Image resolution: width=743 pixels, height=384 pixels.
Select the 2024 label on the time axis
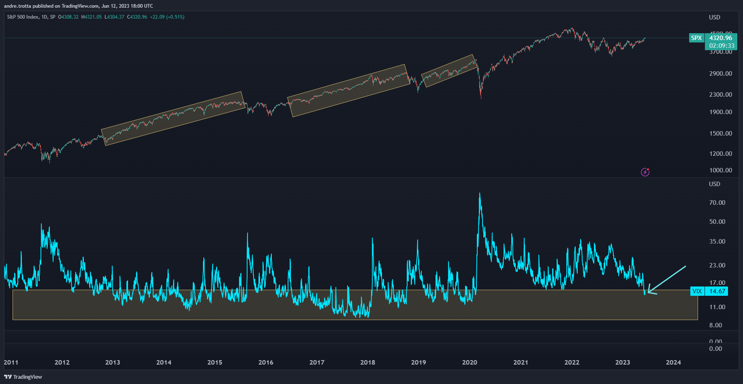(673, 363)
